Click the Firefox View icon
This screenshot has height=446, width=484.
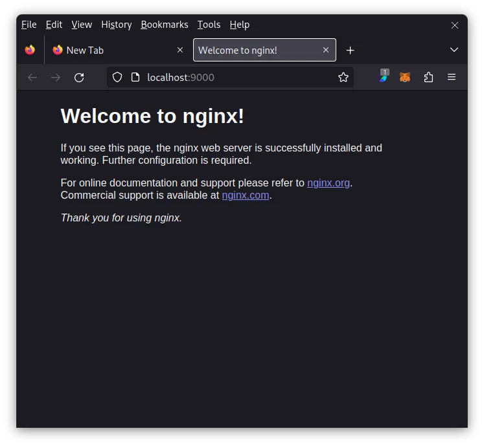click(x=30, y=50)
